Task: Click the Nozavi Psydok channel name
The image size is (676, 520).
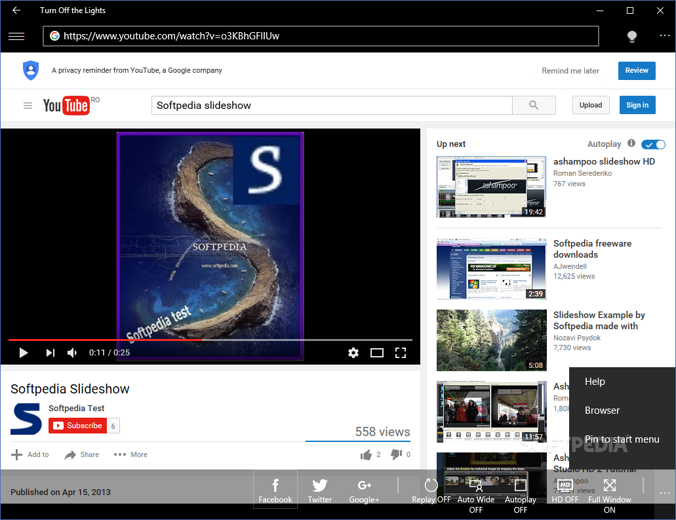Action: [577, 338]
